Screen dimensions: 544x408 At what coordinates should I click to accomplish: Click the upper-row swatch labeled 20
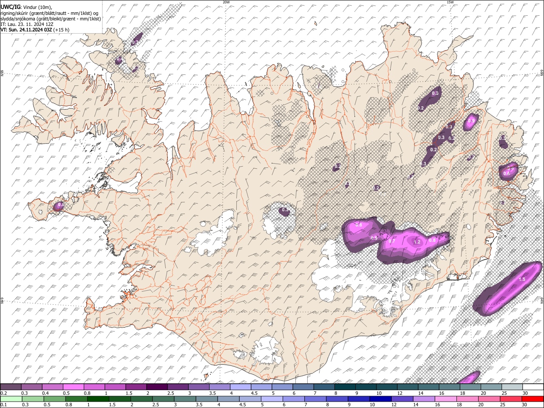click(491, 387)
